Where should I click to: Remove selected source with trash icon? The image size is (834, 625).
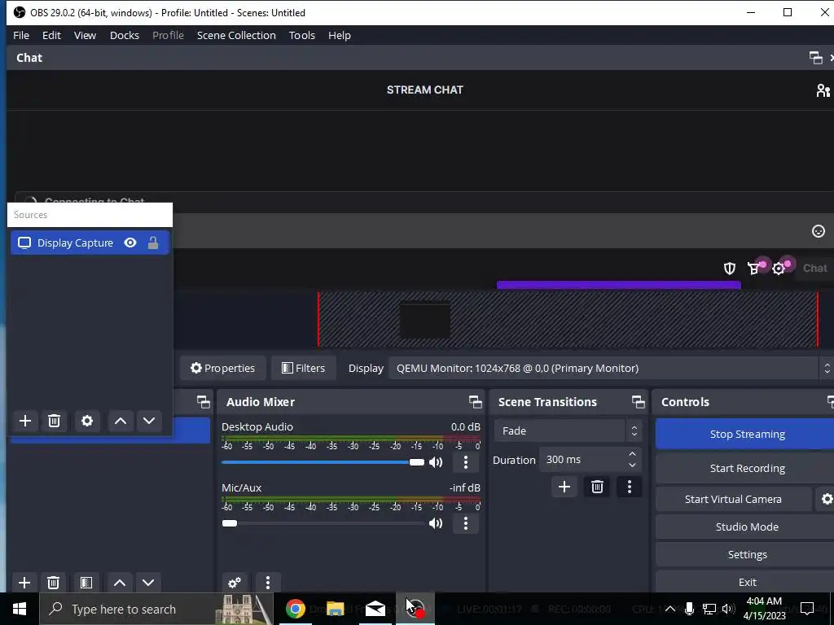click(55, 421)
